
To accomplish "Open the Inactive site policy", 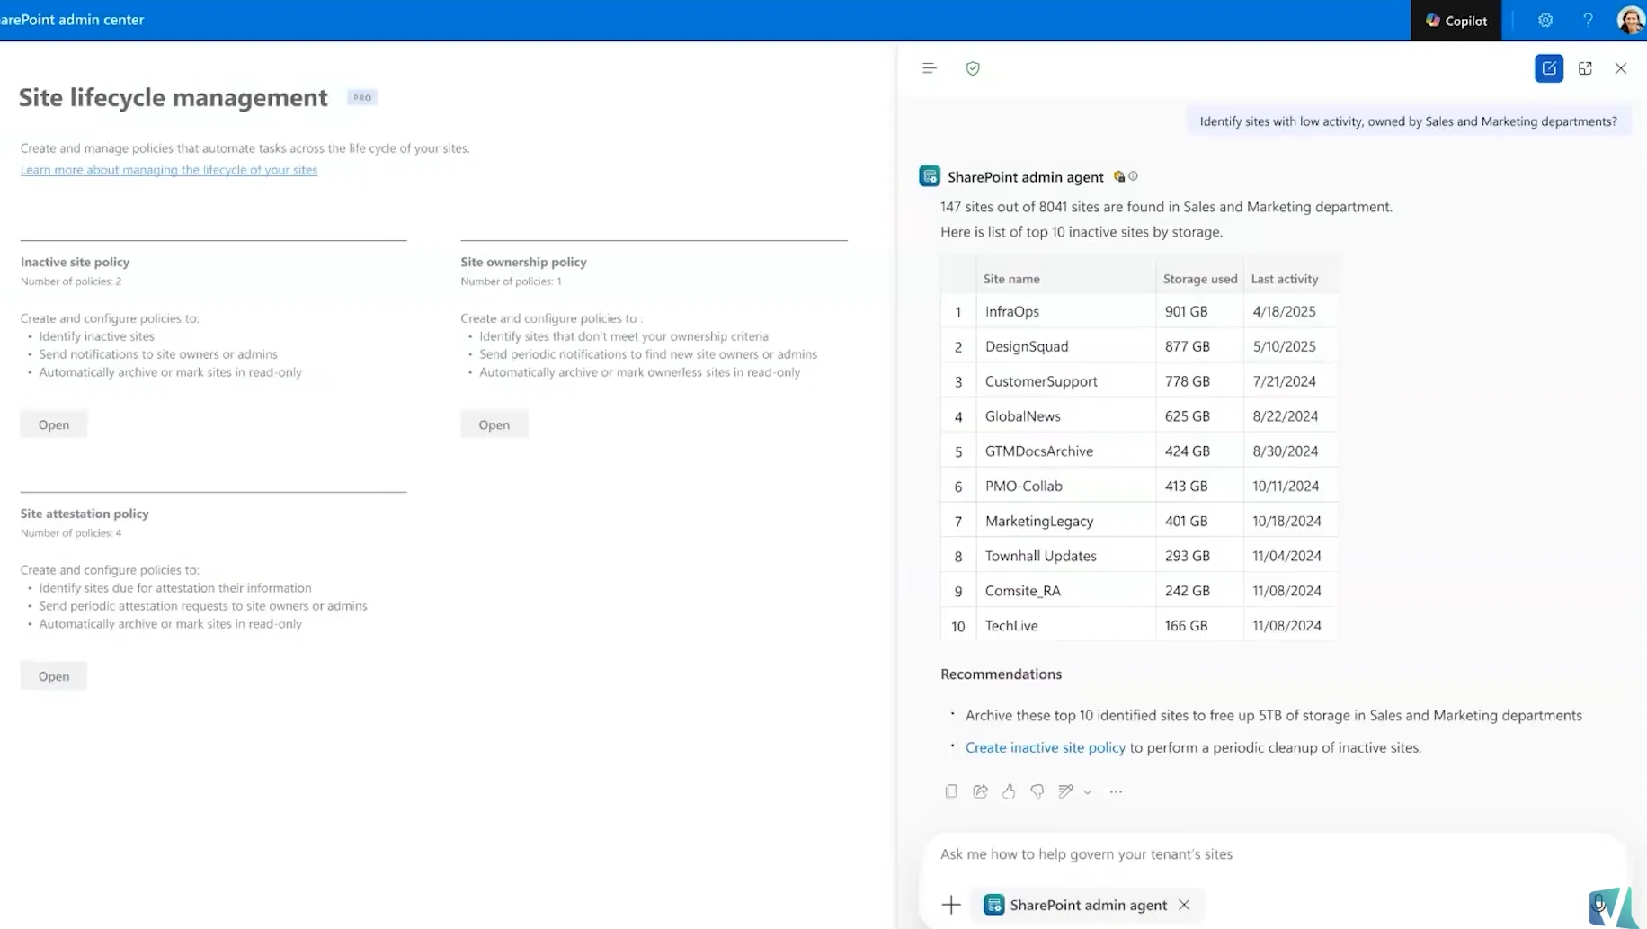I will (54, 424).
